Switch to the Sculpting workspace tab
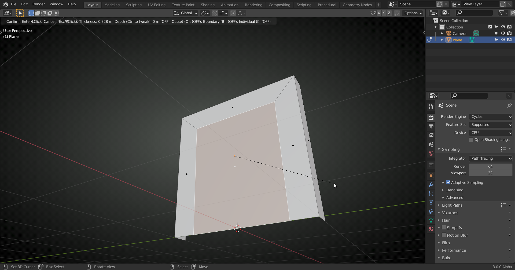 pos(134,5)
